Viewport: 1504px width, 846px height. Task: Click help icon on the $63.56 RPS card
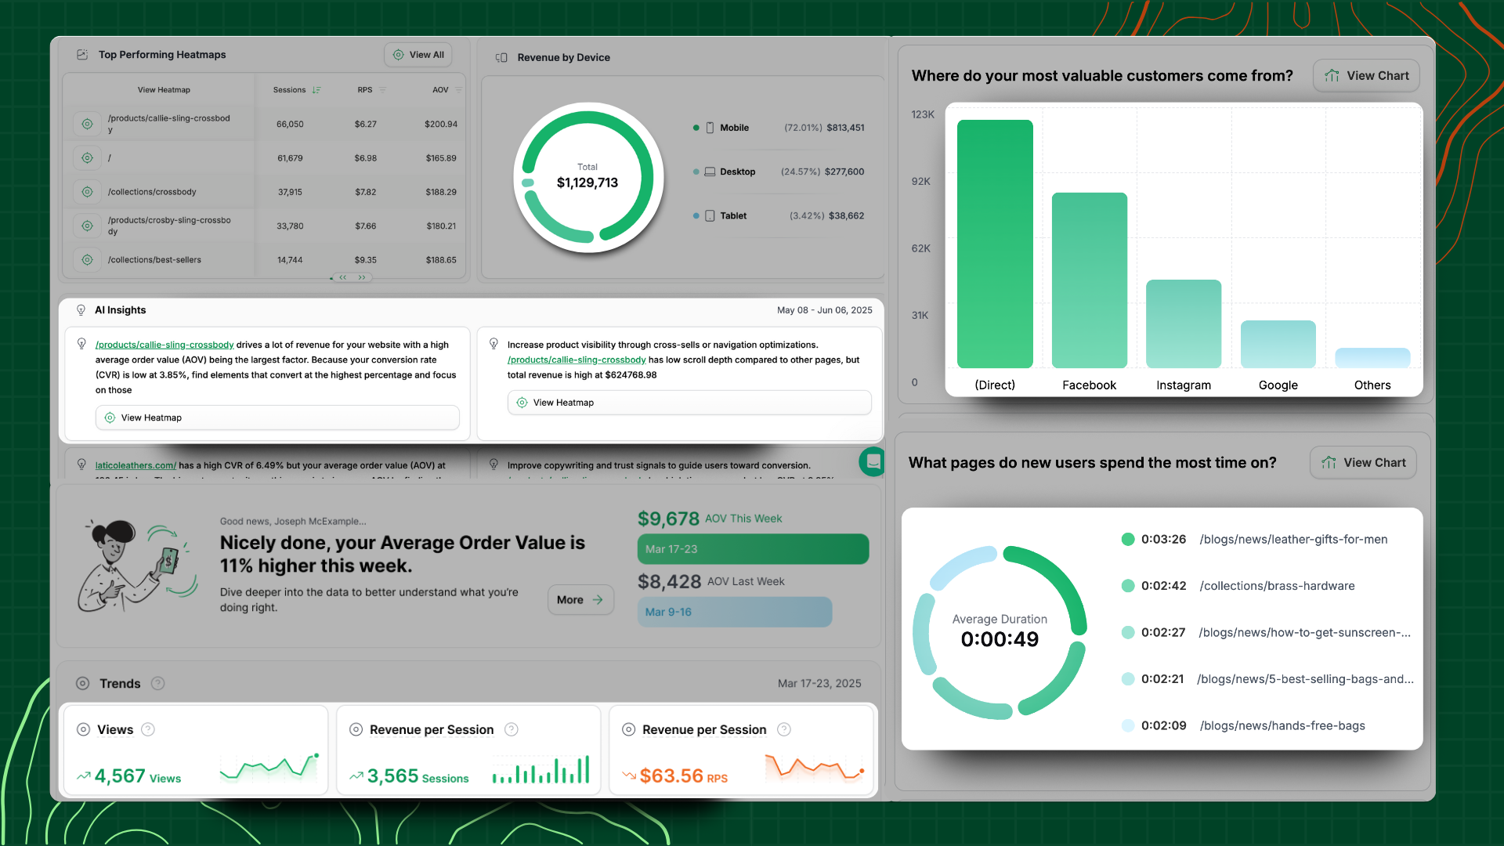click(784, 729)
